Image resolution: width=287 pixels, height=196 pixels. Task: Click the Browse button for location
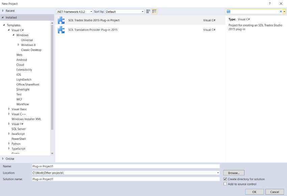click(233, 173)
